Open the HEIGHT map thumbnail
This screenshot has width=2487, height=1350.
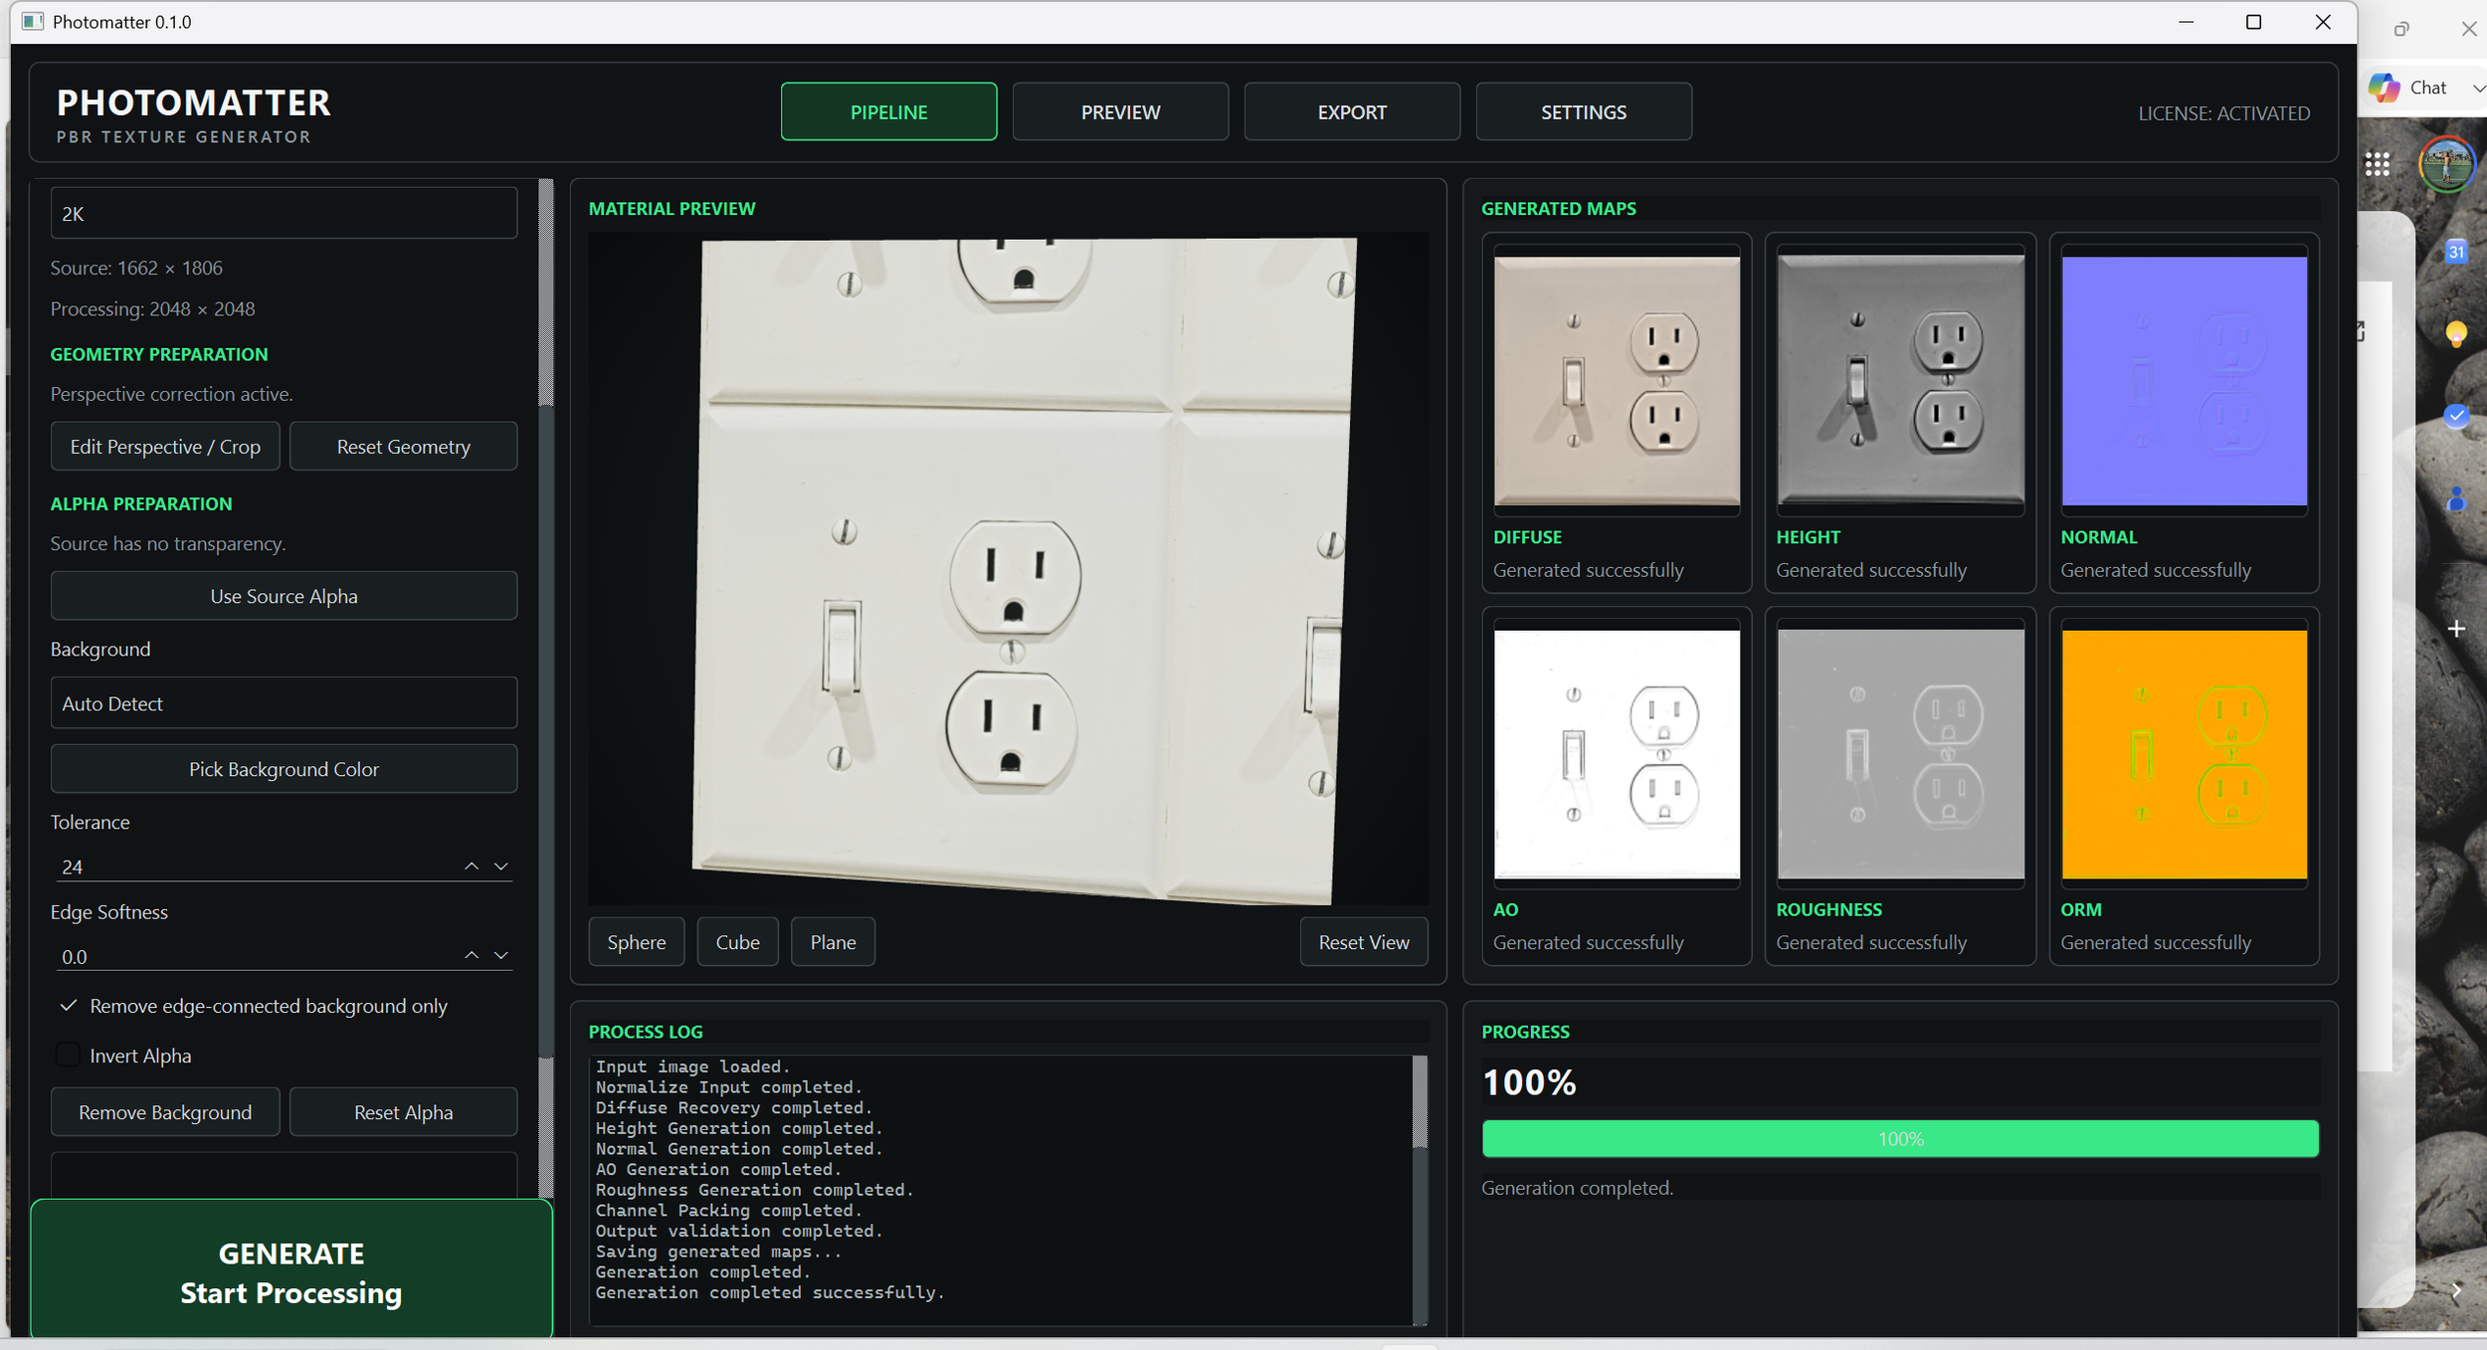point(1900,380)
